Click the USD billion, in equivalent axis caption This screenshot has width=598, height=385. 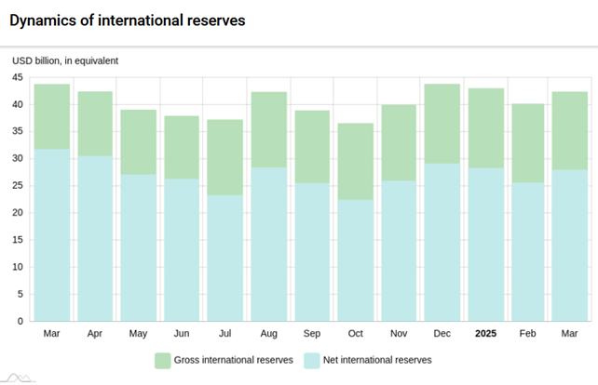(x=65, y=61)
